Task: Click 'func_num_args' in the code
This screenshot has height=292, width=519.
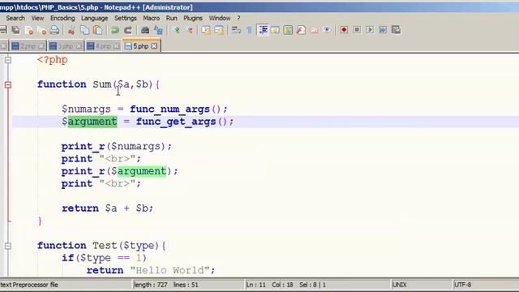Action: click(169, 109)
